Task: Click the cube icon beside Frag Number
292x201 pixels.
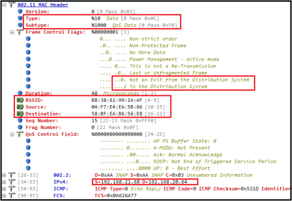Action: [x=20, y=127]
